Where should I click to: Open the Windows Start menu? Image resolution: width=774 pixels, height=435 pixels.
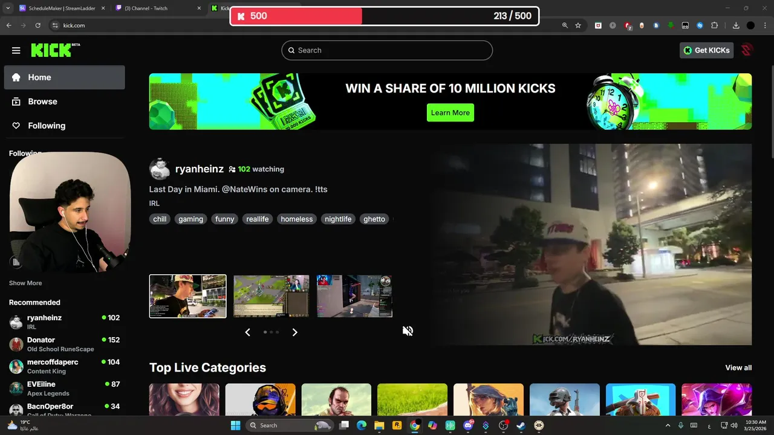point(235,425)
